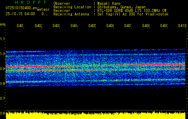Click the 0410 time marker
188x119 pixels.
[182, 26]
